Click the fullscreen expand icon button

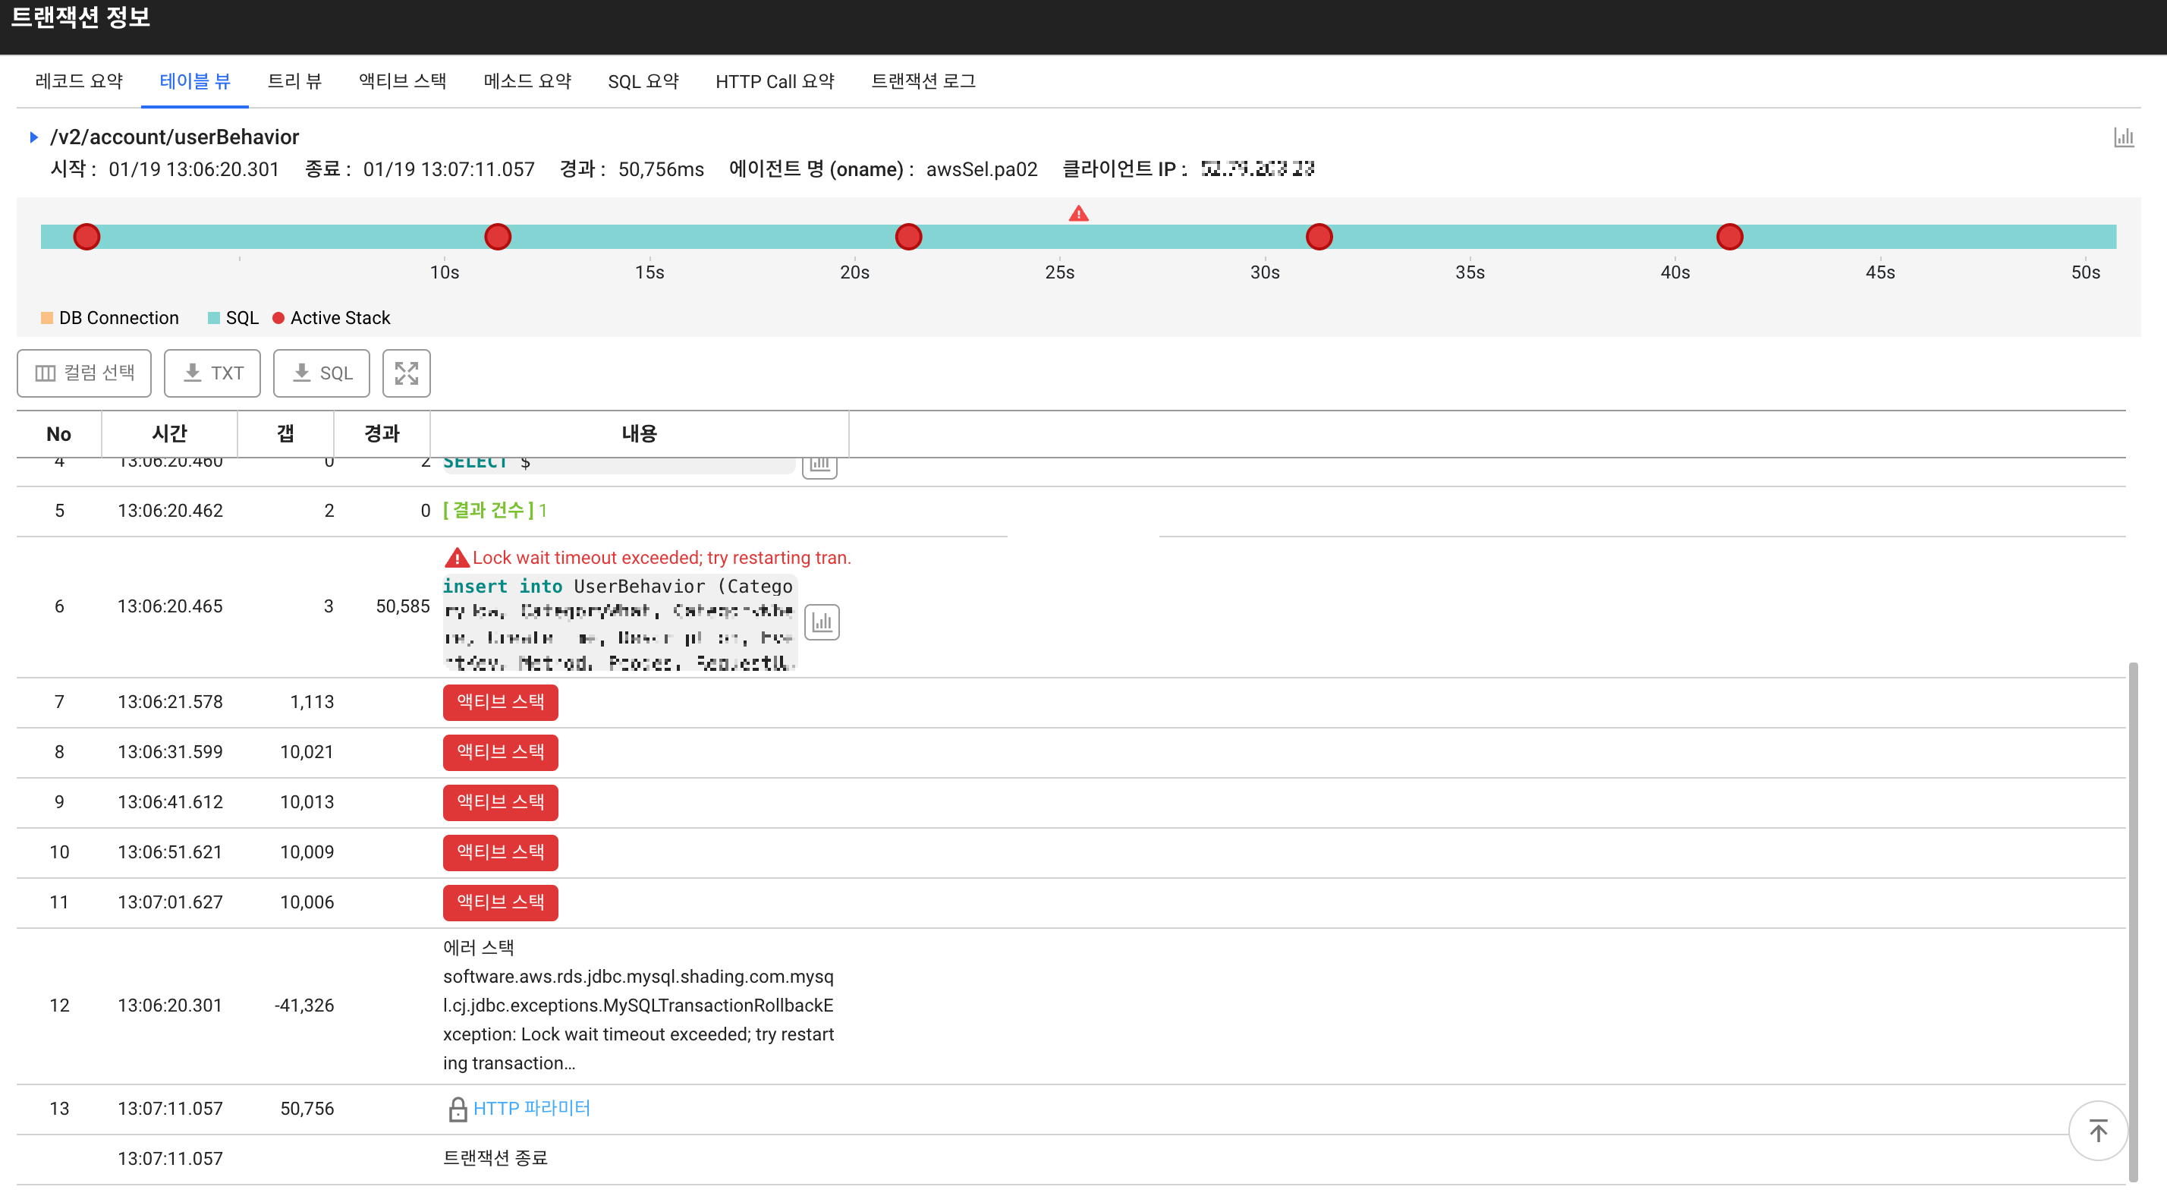tap(407, 373)
